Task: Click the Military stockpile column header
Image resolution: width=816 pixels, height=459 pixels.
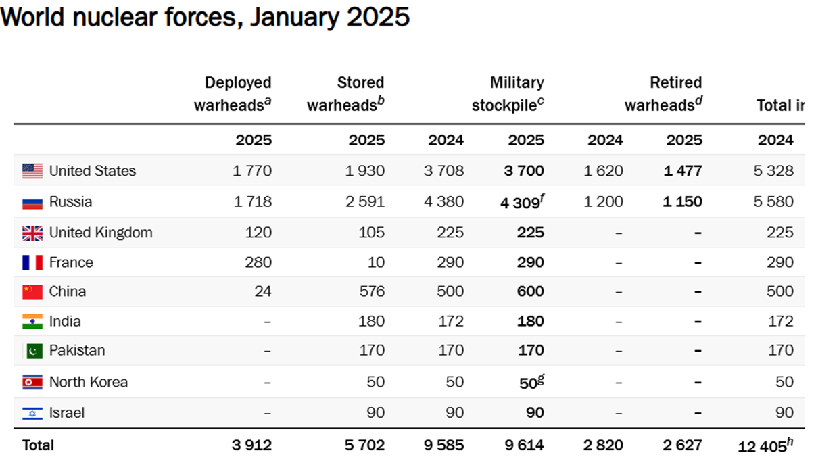Action: pyautogui.click(x=508, y=94)
